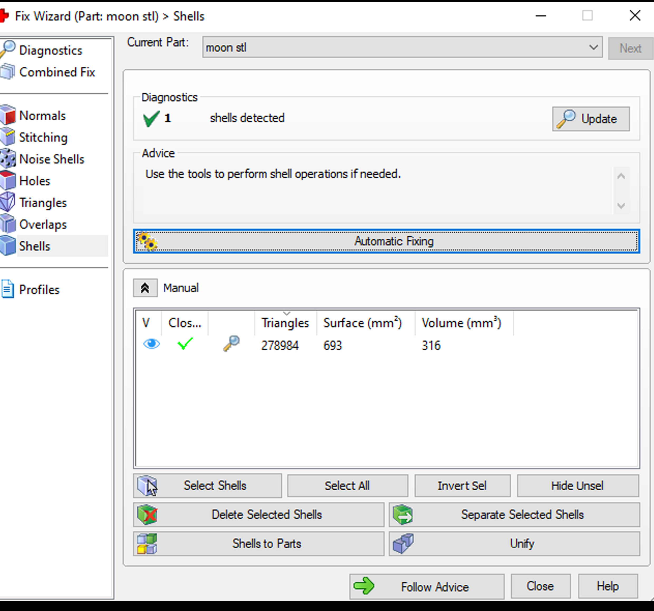This screenshot has height=611, width=654.
Task: Open the Triangles fix step
Action: pyautogui.click(x=43, y=203)
